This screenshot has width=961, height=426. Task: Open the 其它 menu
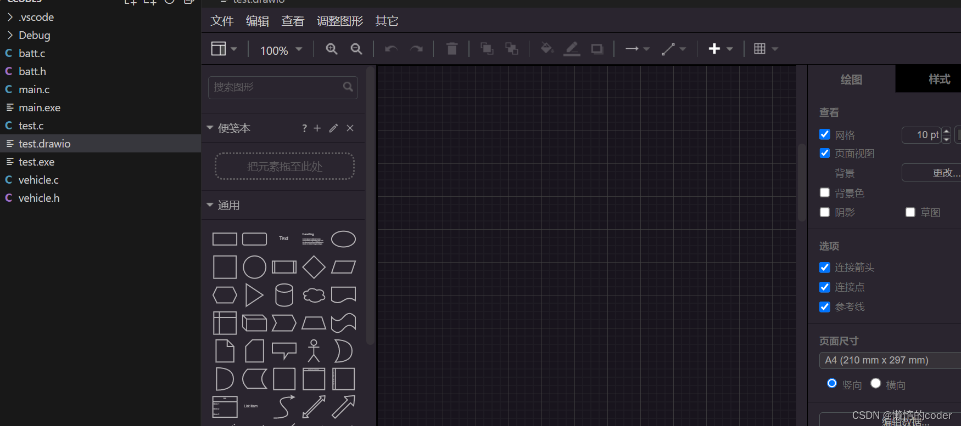pyautogui.click(x=387, y=21)
